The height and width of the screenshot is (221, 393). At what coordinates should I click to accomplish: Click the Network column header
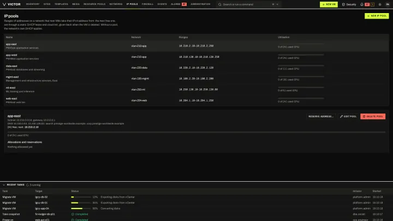(136, 37)
